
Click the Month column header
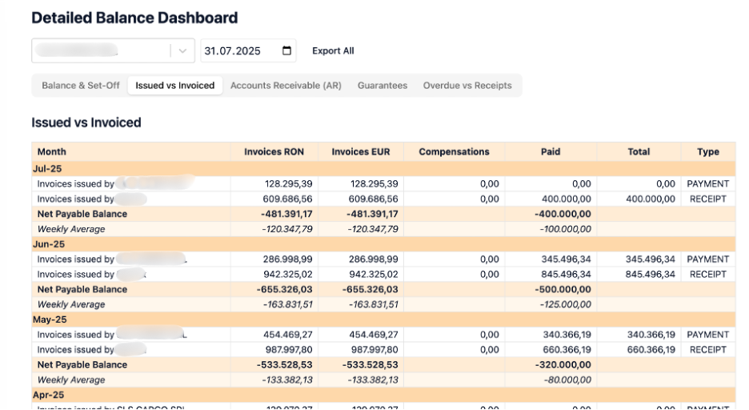pos(52,151)
